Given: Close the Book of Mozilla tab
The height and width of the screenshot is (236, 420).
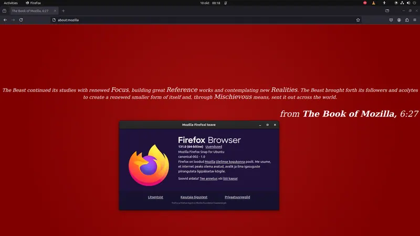Looking at the screenshot, I should point(55,11).
